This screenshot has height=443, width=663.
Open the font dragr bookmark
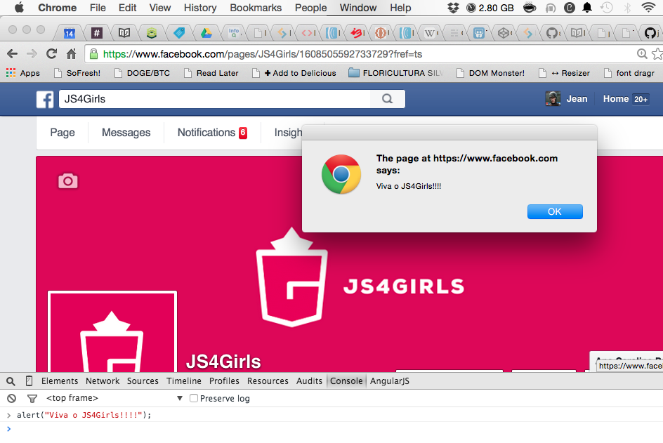pos(629,73)
